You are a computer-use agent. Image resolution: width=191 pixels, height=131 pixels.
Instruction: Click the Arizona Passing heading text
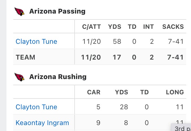(x=57, y=11)
